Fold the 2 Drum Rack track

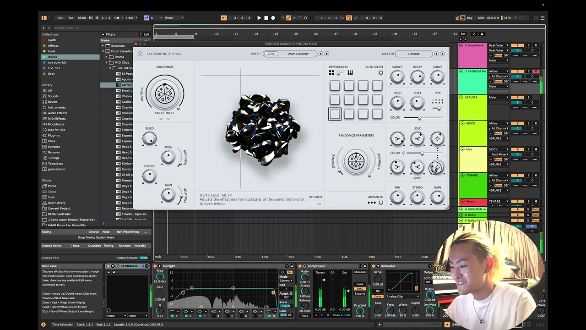tap(461, 45)
